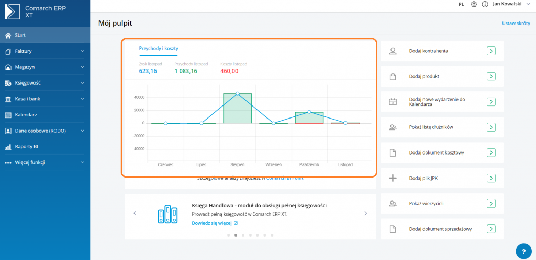Click the Faktury document icon
Image resolution: width=536 pixels, height=260 pixels.
[x=8, y=51]
